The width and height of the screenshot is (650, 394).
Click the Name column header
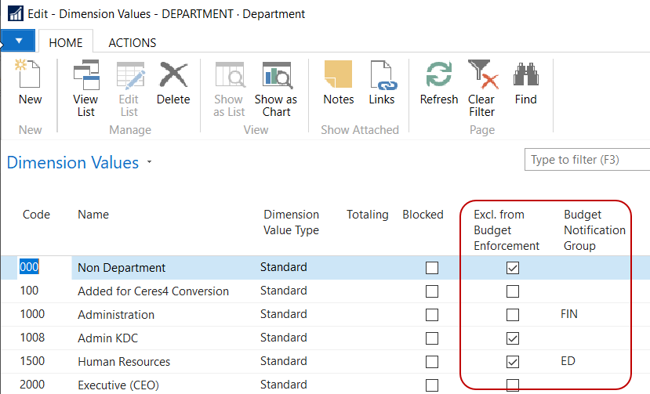coord(93,215)
